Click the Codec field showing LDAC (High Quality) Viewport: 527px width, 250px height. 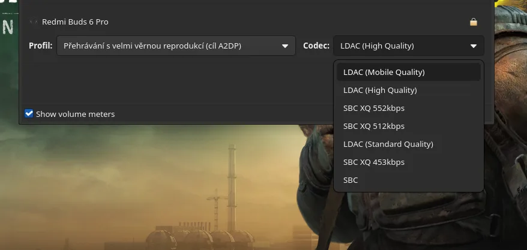pyautogui.click(x=408, y=46)
